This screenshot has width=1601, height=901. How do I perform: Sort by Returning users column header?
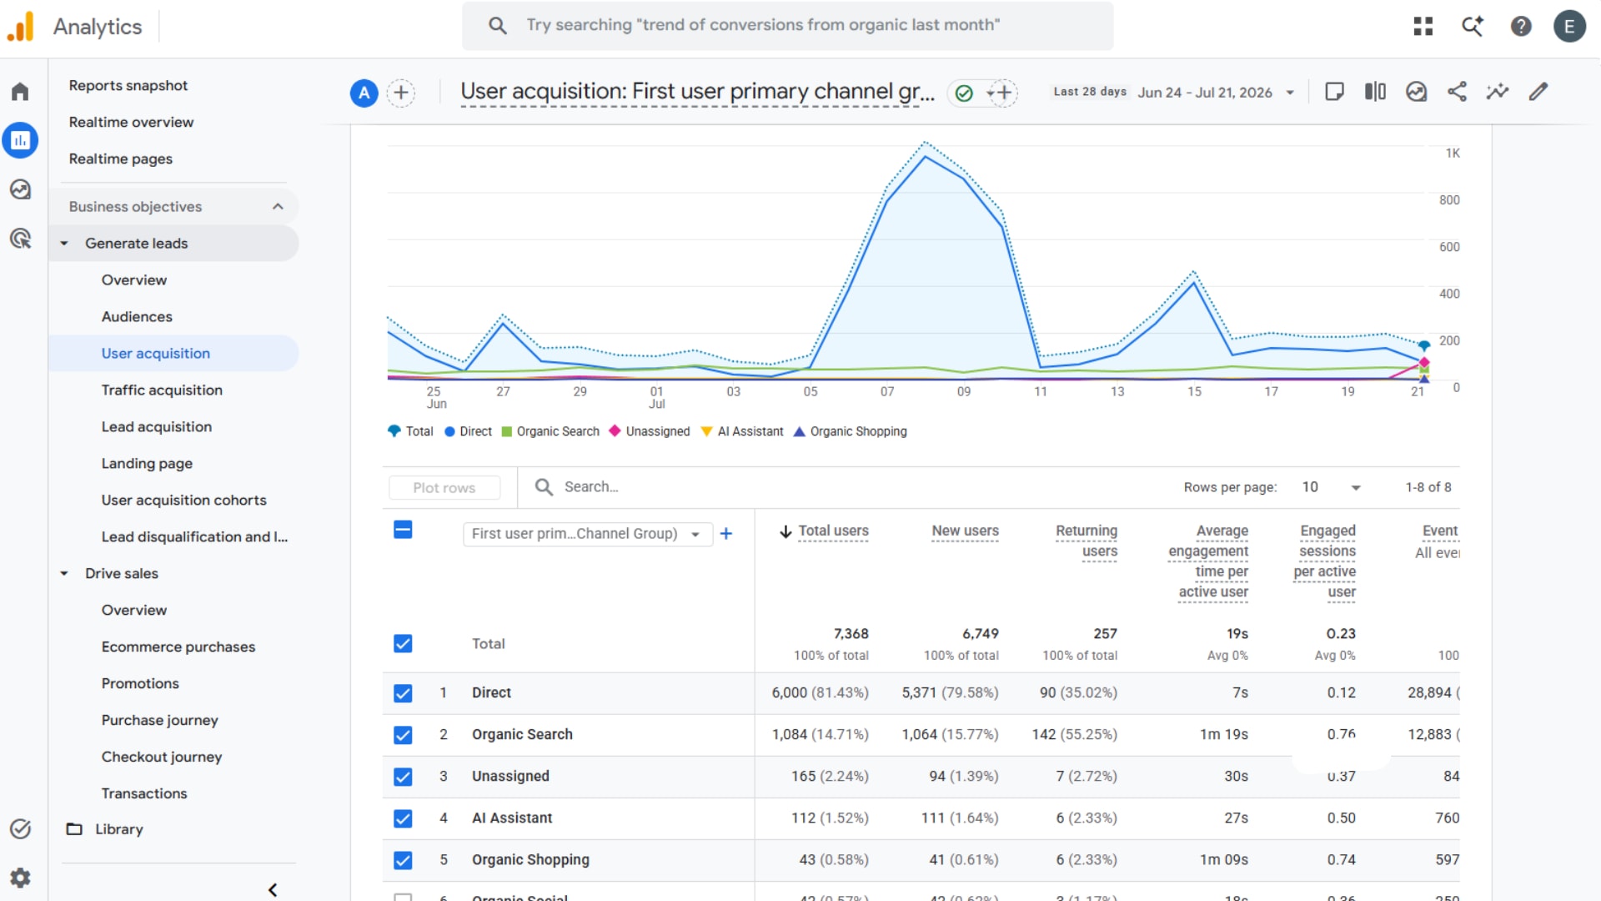1086,541
